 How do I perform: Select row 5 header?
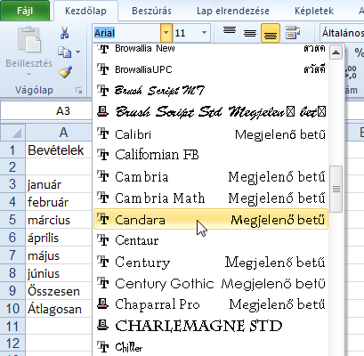[12, 220]
